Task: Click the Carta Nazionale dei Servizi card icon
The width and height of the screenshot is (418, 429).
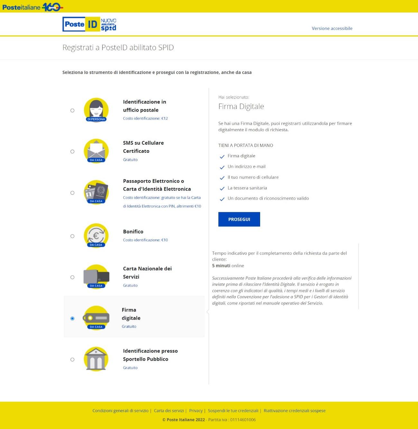Action: 96,277
